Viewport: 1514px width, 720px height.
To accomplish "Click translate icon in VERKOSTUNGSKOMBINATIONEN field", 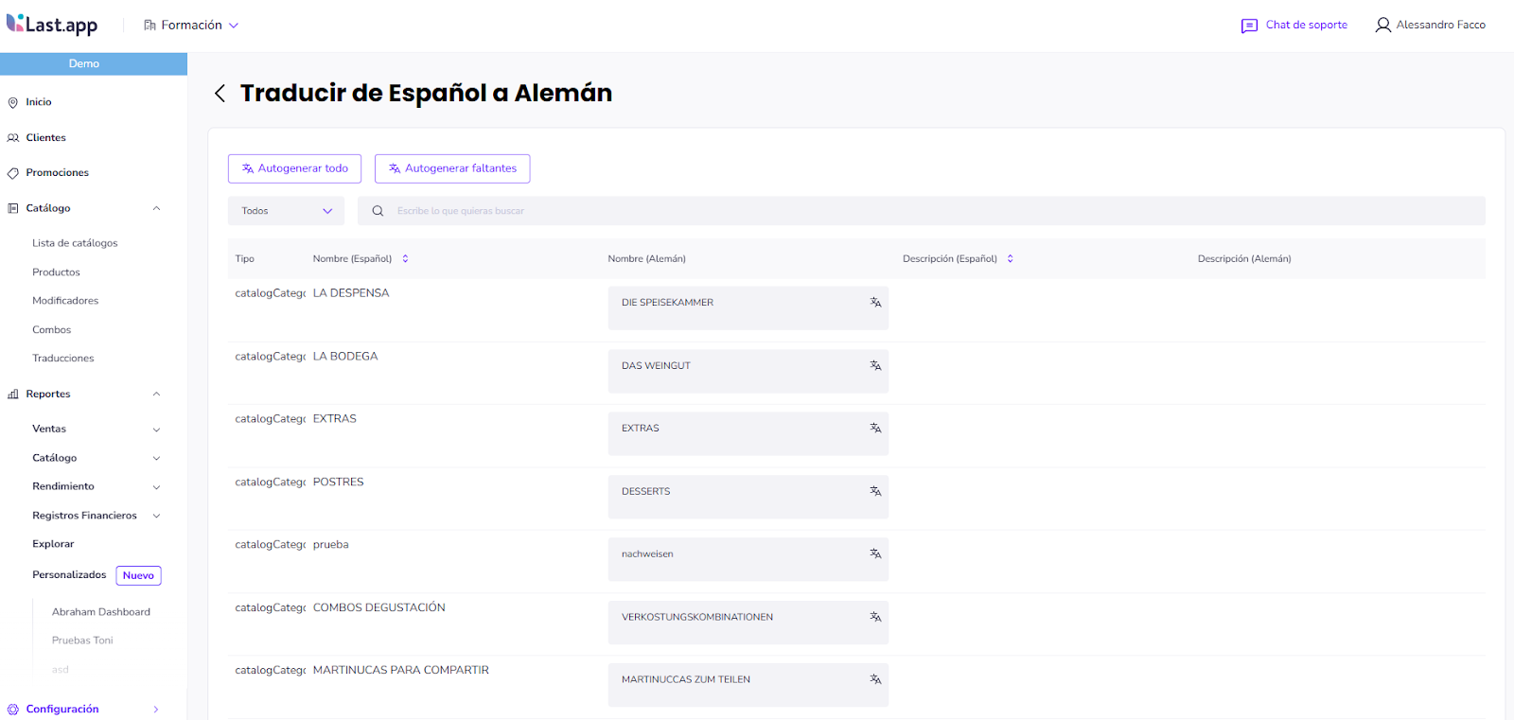I will pos(875,617).
